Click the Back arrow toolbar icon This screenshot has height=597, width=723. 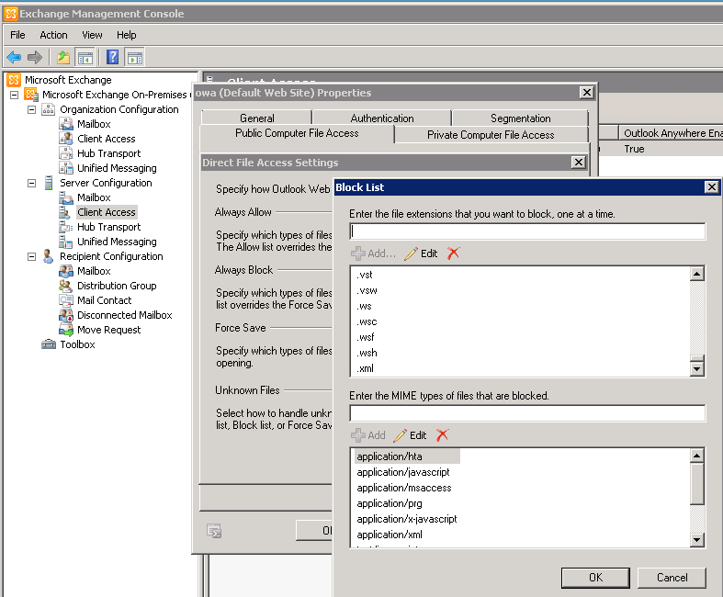(14, 58)
